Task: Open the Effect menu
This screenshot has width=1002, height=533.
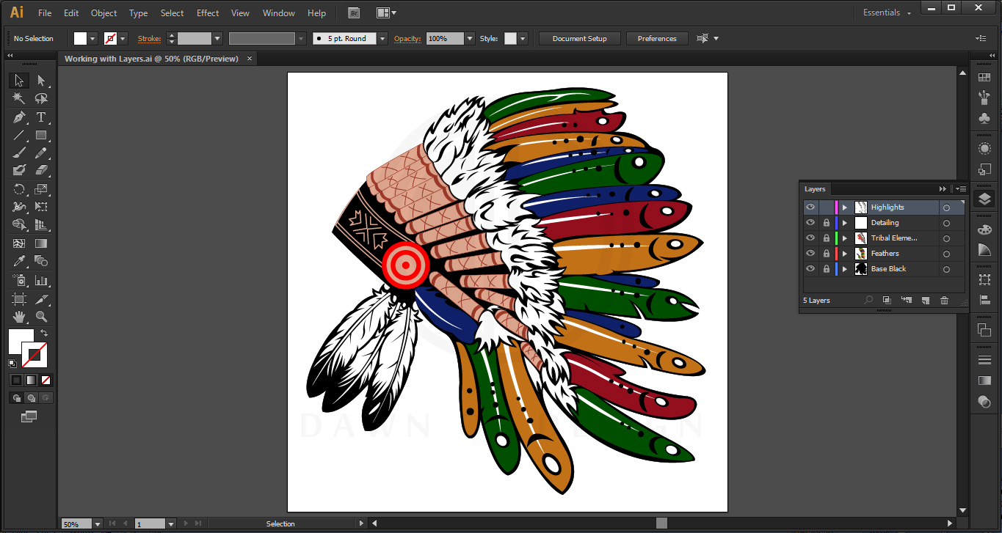Action: click(x=208, y=13)
